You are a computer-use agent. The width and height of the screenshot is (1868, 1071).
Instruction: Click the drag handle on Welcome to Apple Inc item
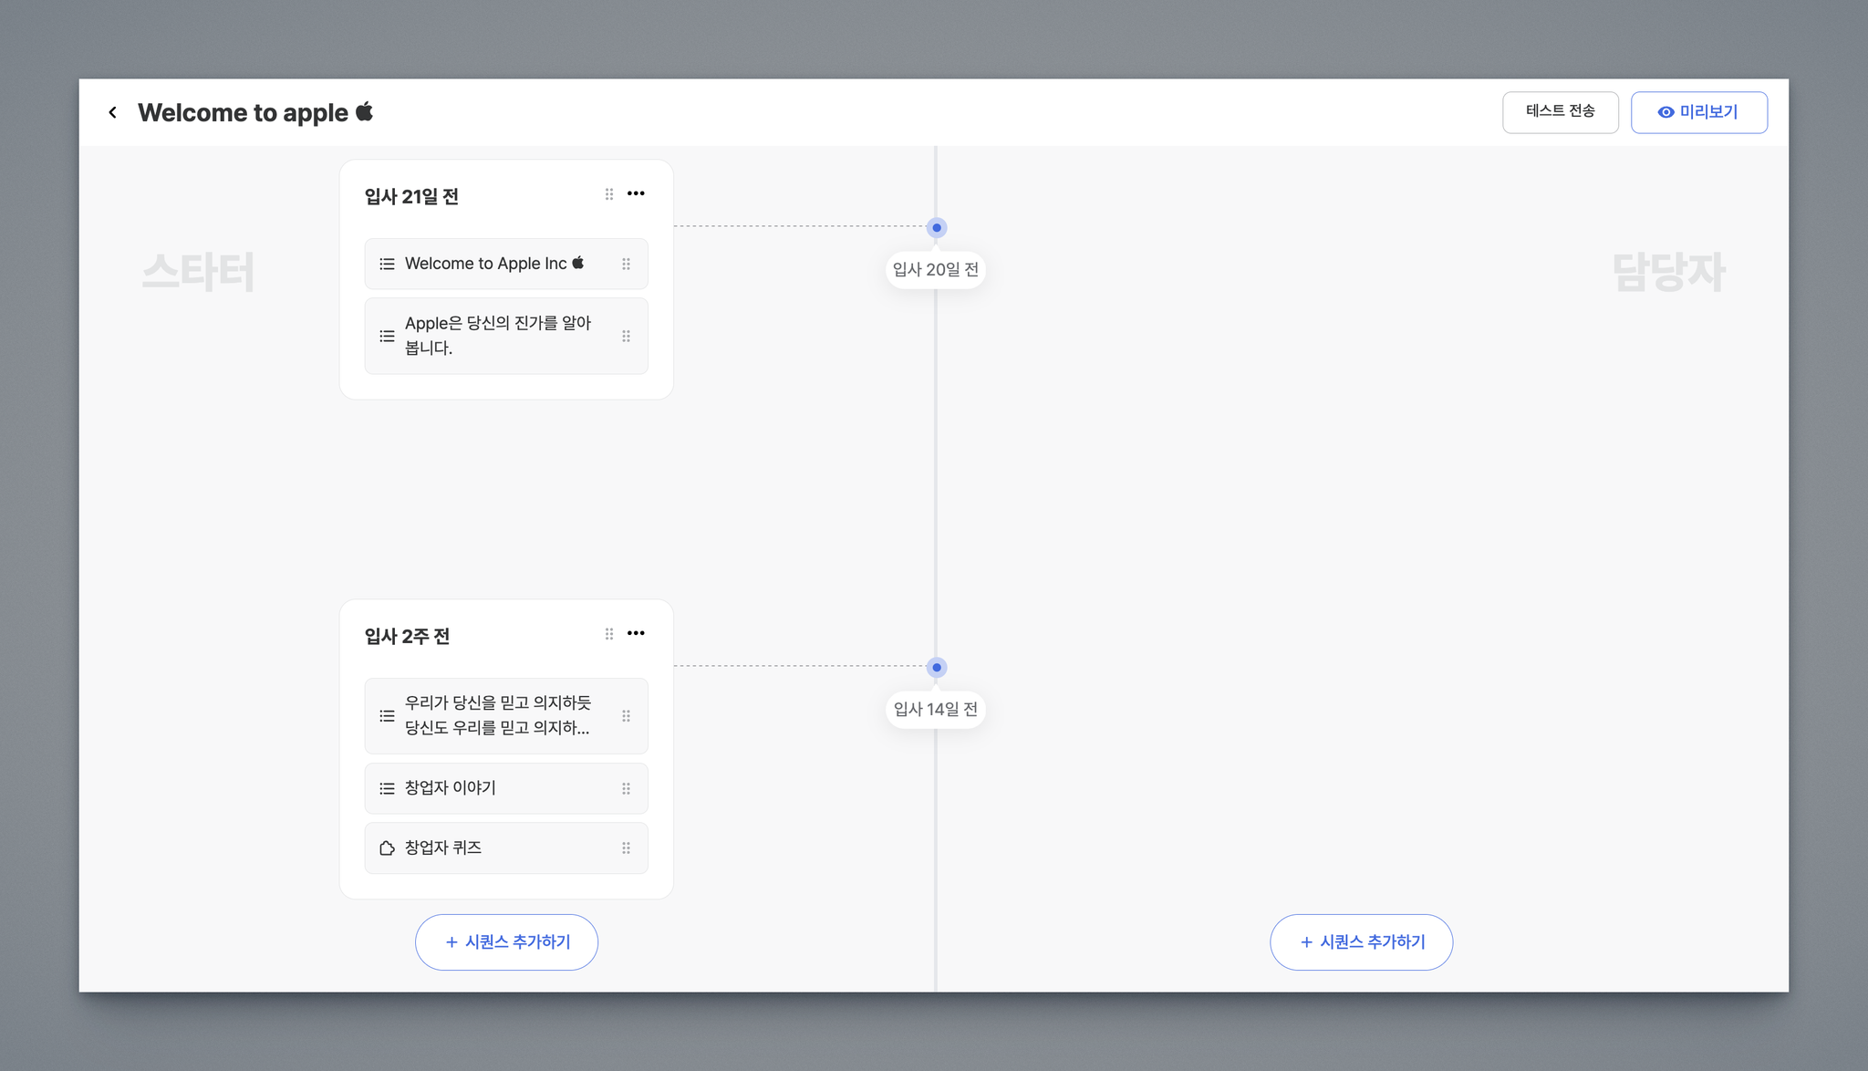coord(626,264)
